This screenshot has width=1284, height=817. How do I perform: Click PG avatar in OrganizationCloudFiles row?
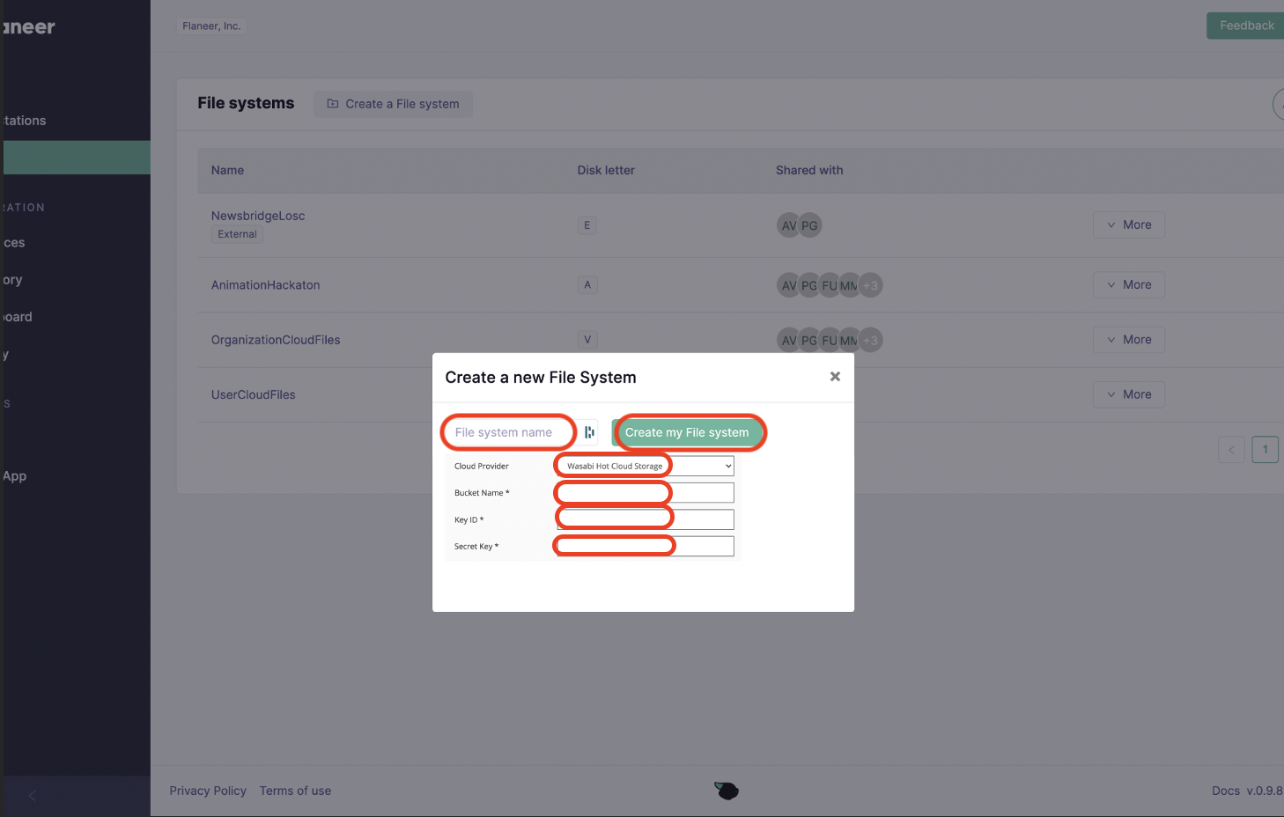coord(809,341)
